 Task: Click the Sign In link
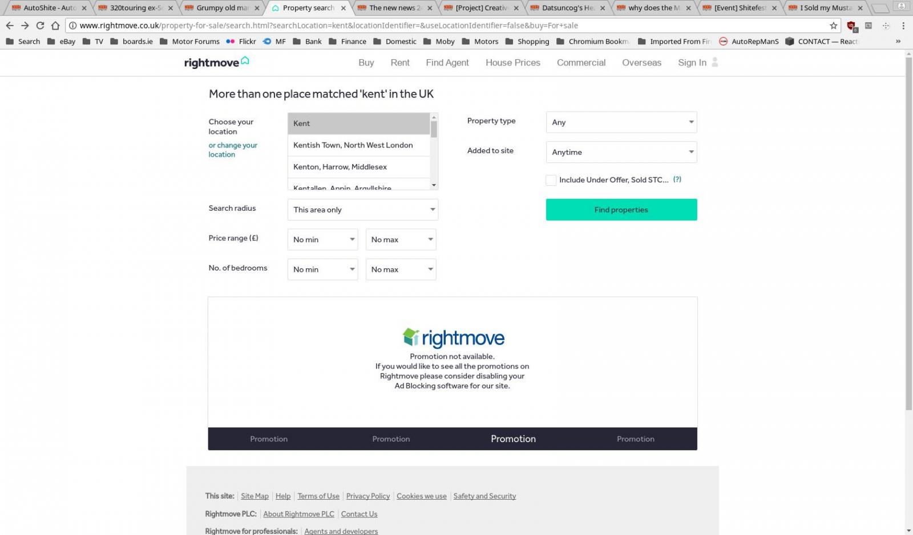coord(692,63)
